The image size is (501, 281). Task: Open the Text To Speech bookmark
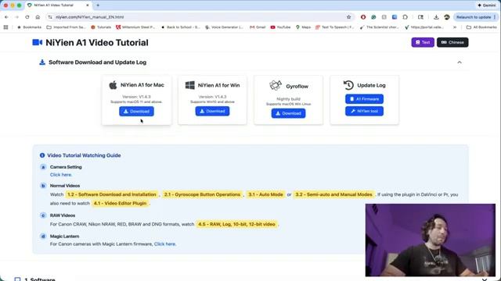click(334, 27)
